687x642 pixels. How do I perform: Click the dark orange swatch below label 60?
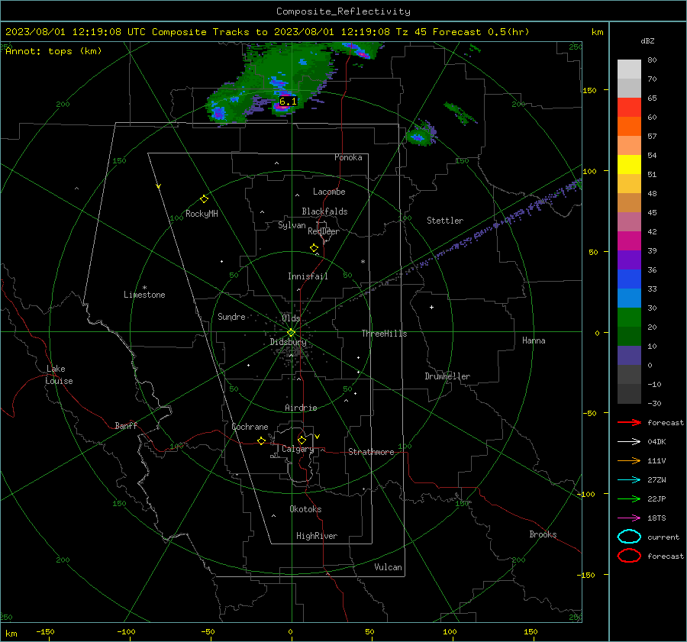click(629, 127)
